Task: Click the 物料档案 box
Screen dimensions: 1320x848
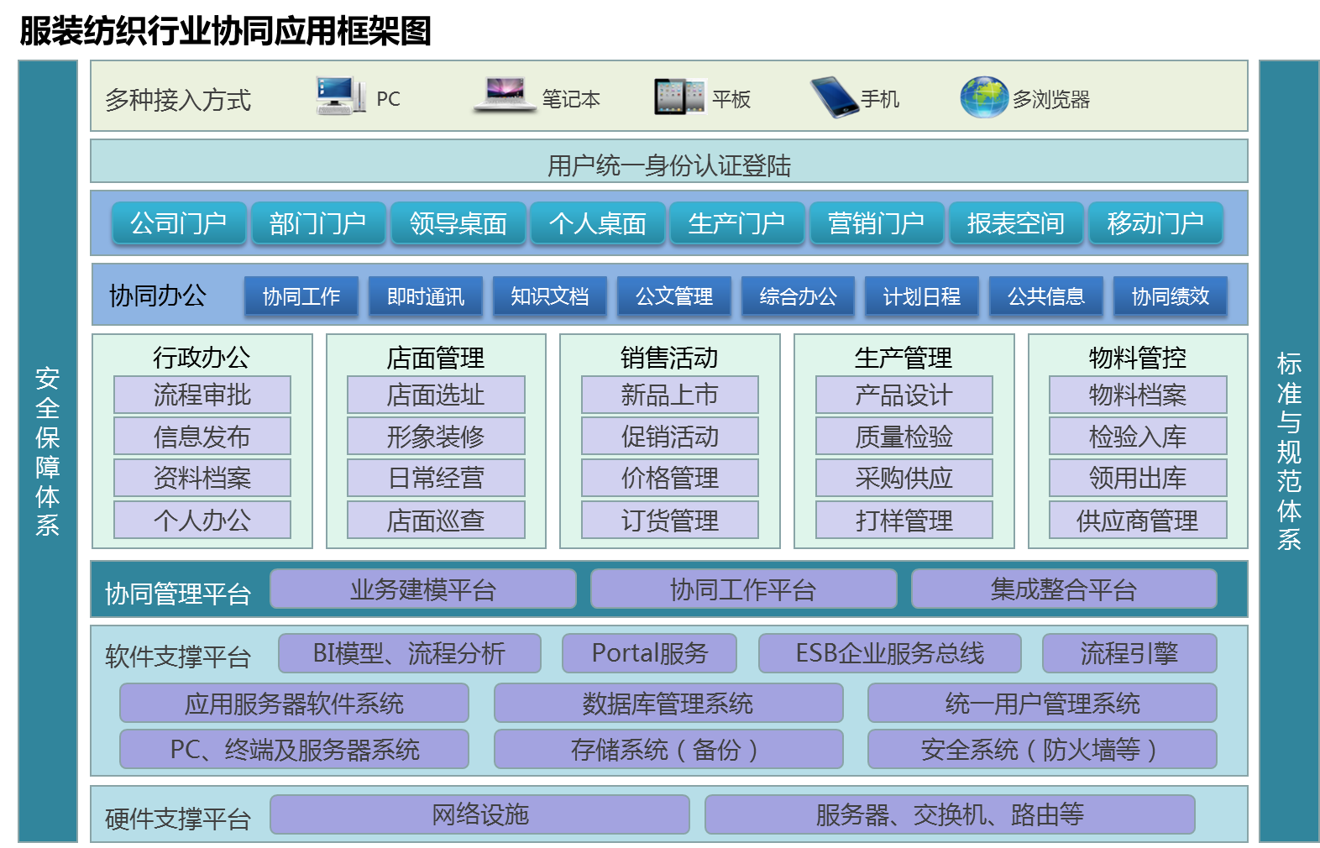Action: pos(1138,395)
